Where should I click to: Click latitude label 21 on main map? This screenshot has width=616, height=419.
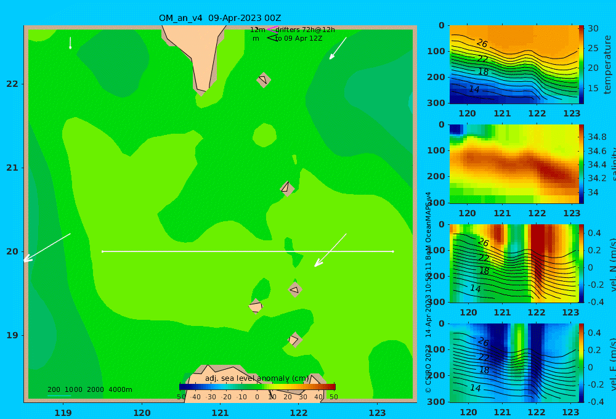12,168
